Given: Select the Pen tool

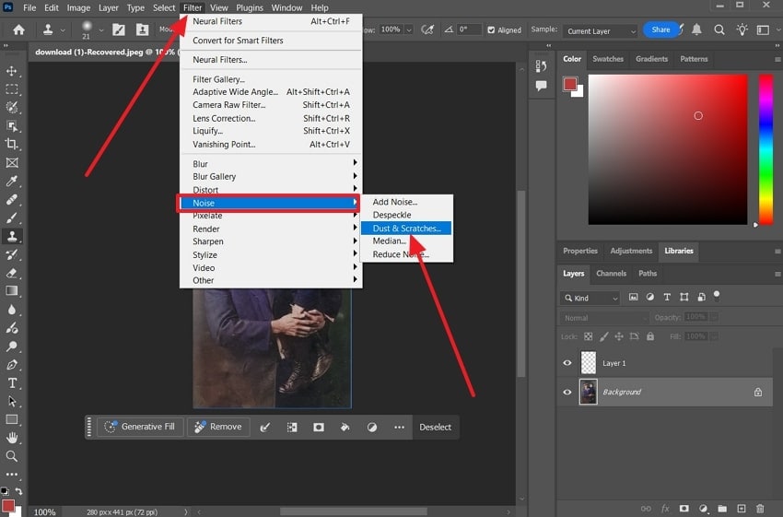Looking at the screenshot, I should (x=11, y=365).
